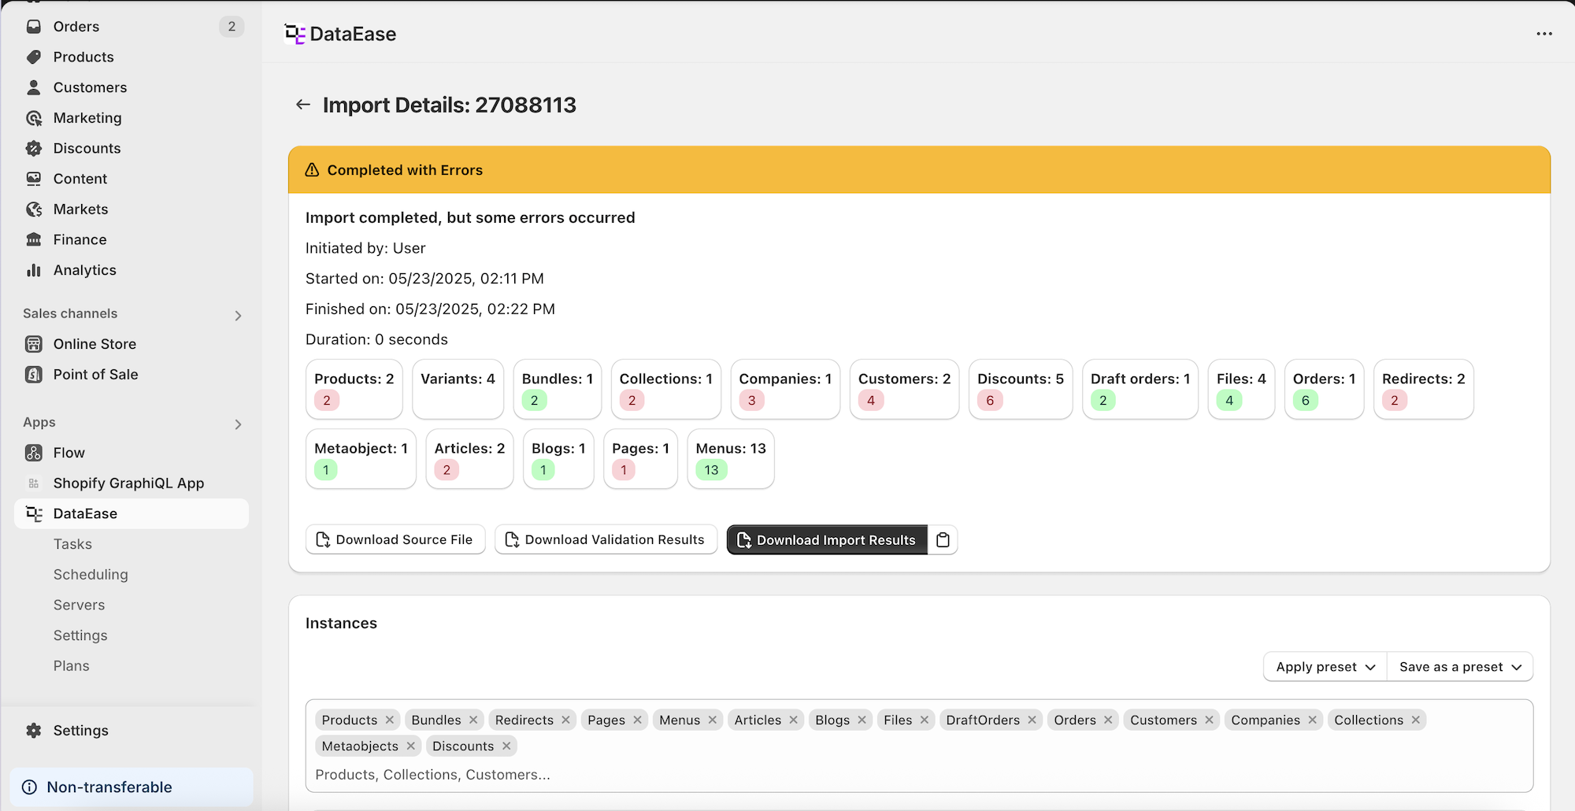The image size is (1575, 811).
Task: Click the Analytics bar chart icon
Action: [x=34, y=270]
